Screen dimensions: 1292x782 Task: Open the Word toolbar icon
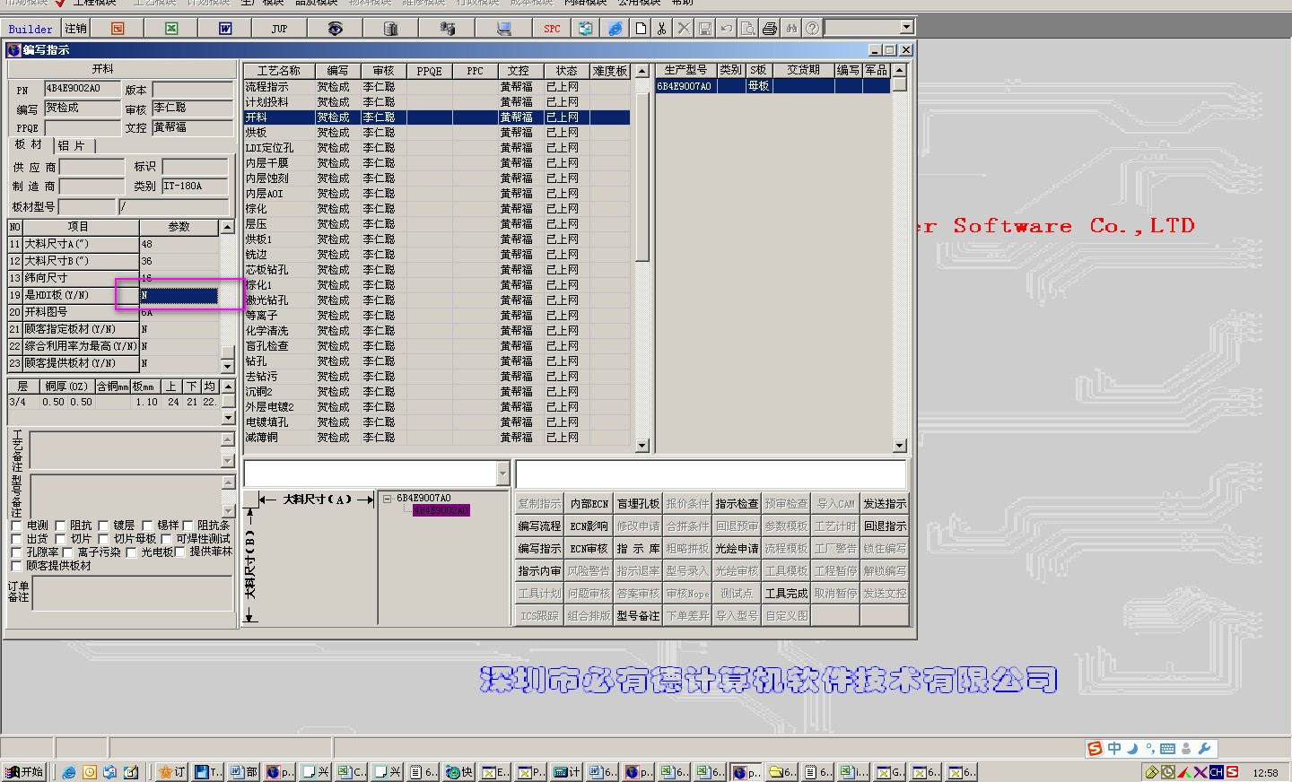(x=225, y=29)
